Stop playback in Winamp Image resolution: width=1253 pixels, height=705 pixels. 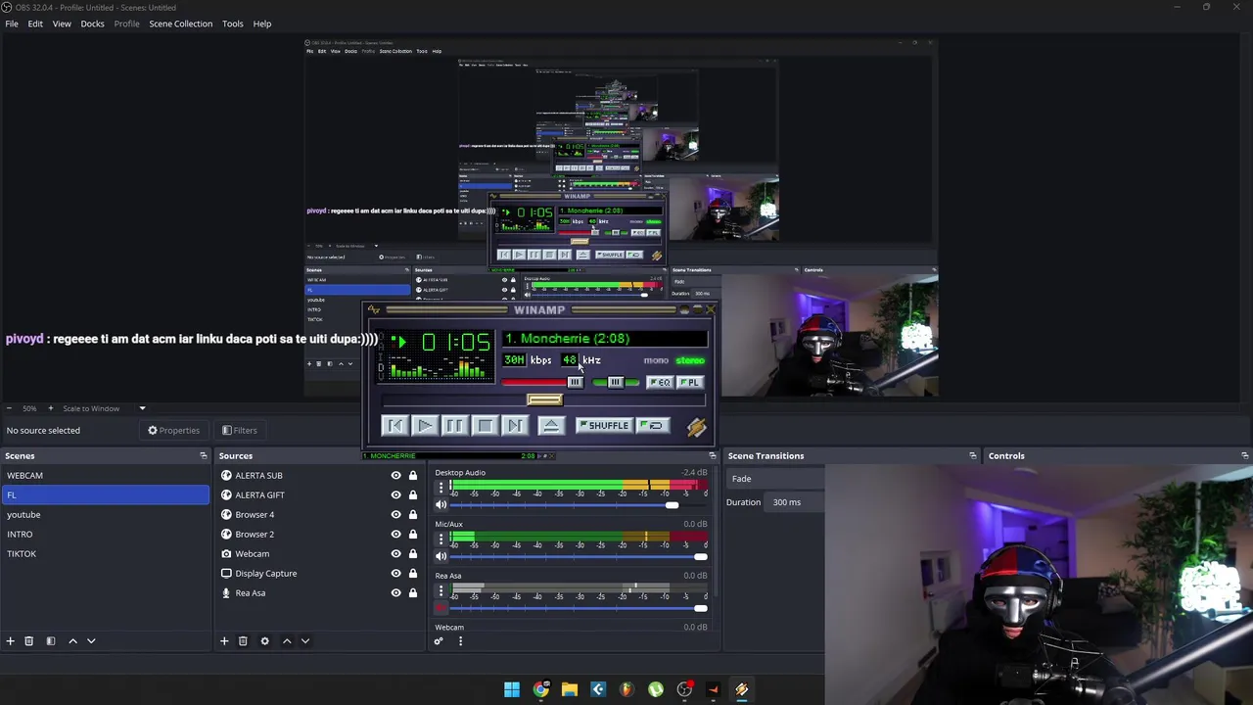(485, 426)
